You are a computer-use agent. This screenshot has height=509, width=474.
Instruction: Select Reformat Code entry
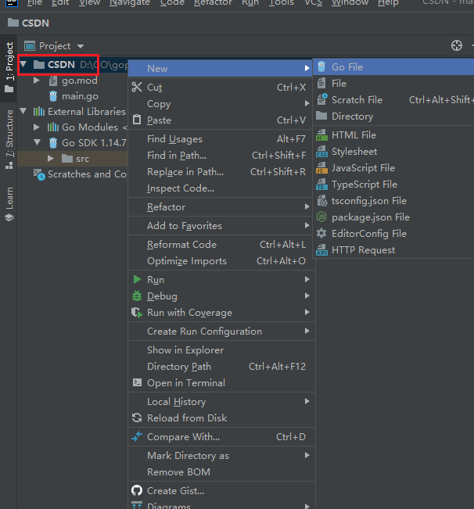(x=221, y=245)
